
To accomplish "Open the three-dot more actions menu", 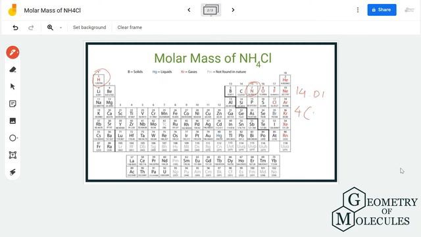I will (358, 10).
